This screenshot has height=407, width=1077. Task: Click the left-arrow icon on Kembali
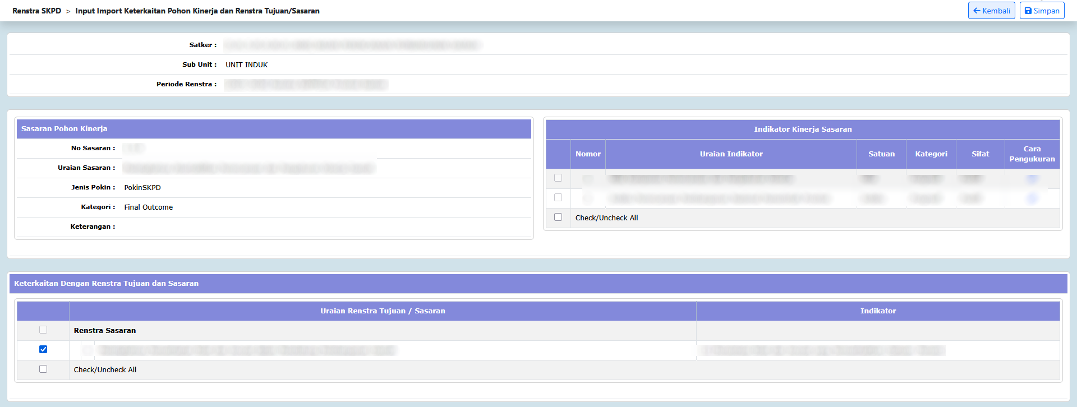point(977,11)
